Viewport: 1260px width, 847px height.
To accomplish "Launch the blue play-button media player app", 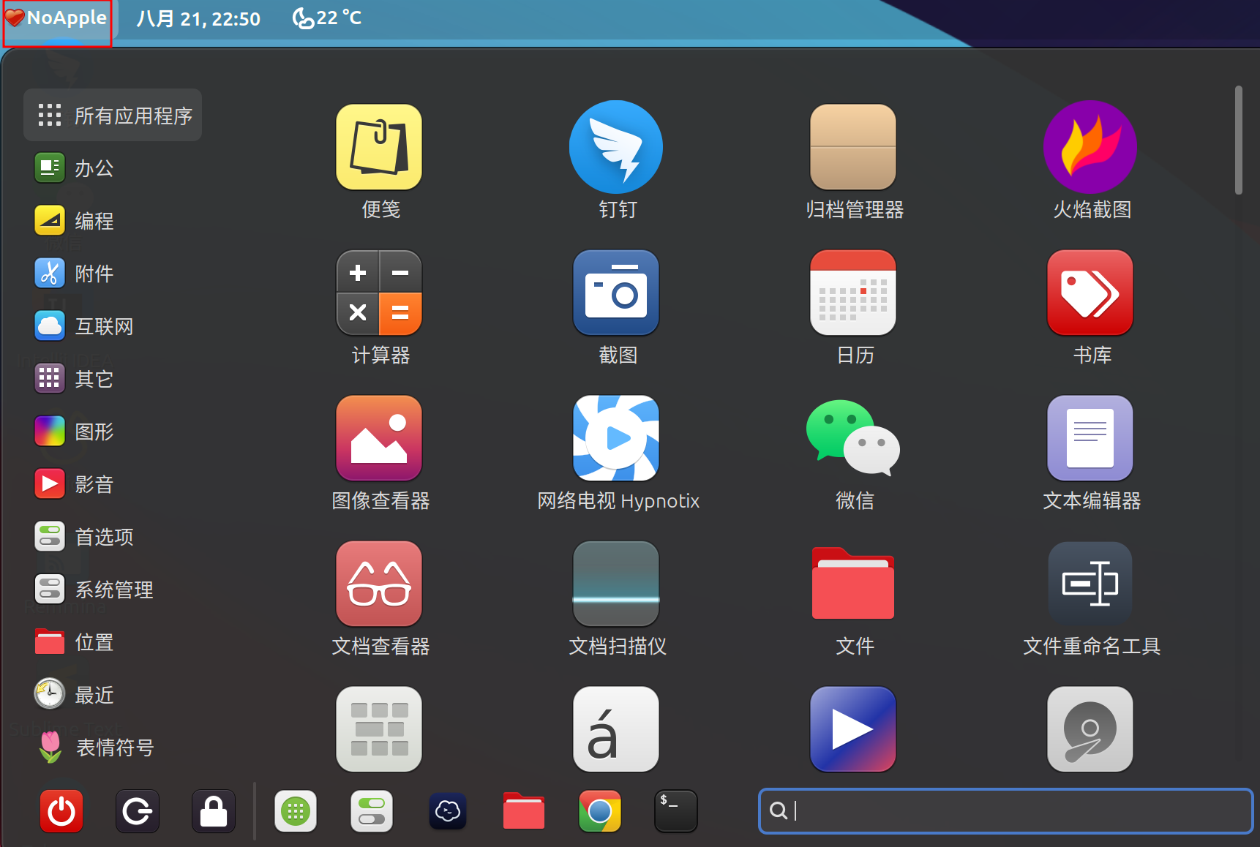I will 853,729.
